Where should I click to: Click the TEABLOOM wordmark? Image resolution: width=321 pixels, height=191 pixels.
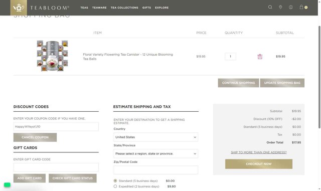(50, 8)
